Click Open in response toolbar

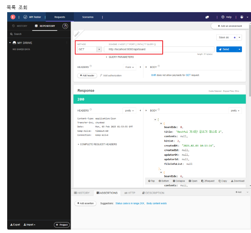pos(193,181)
